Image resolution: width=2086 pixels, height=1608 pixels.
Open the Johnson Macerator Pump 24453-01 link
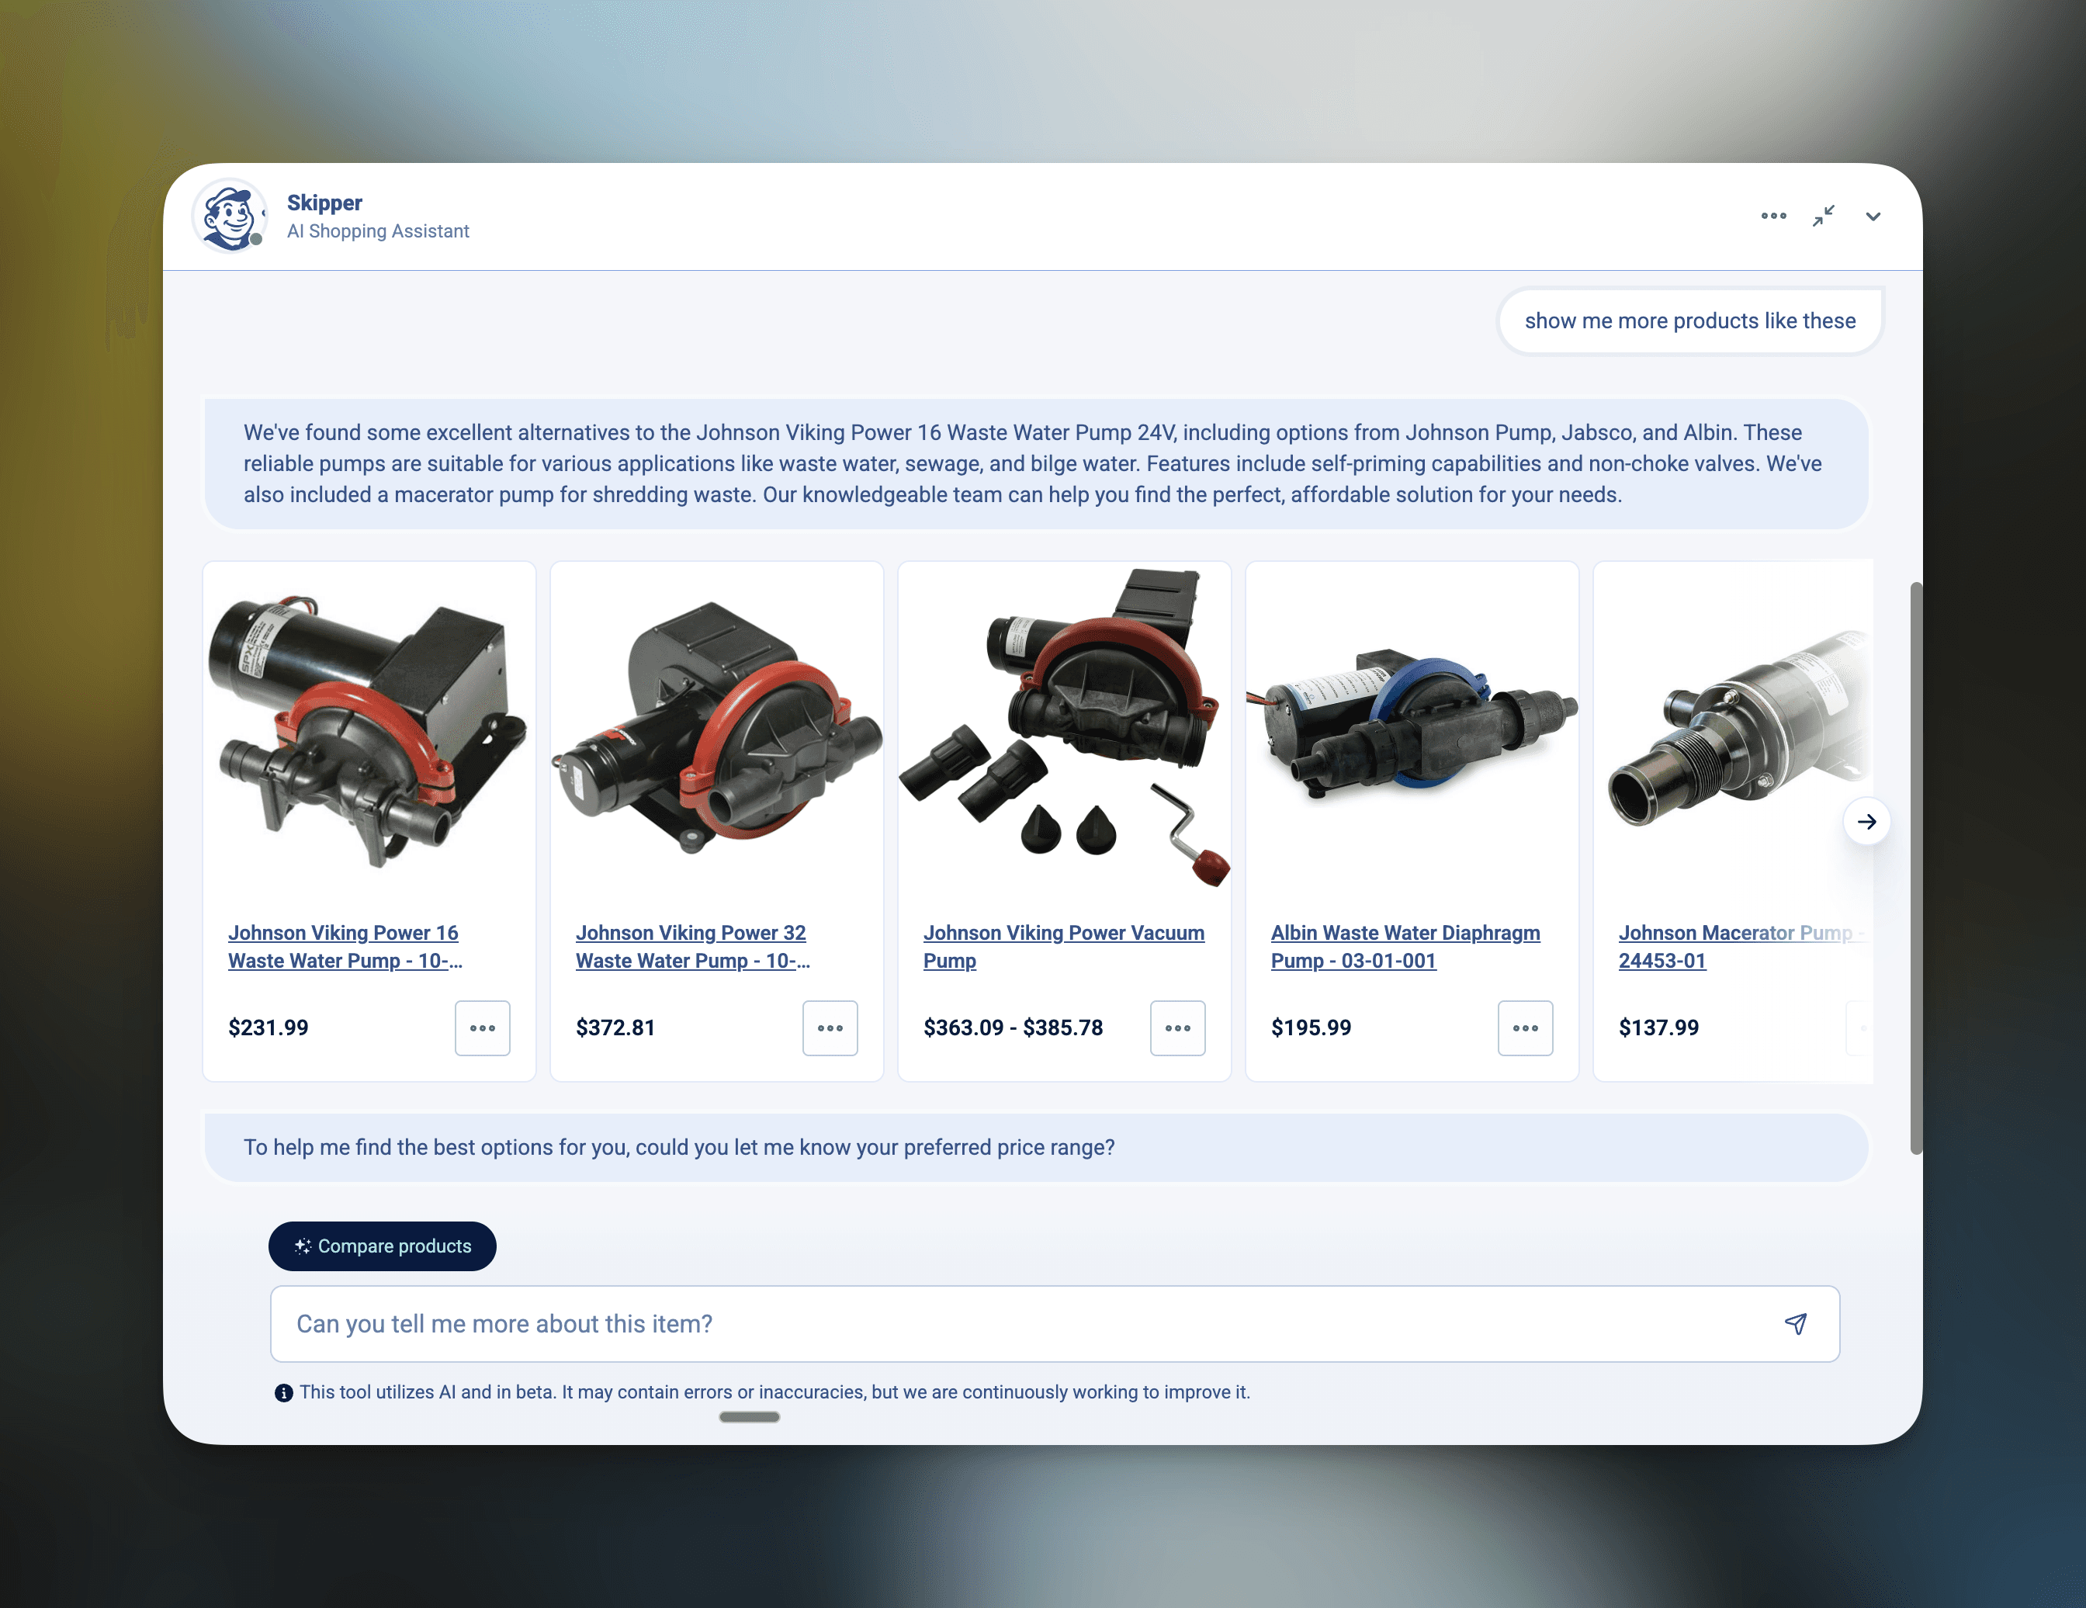[x=1738, y=946]
